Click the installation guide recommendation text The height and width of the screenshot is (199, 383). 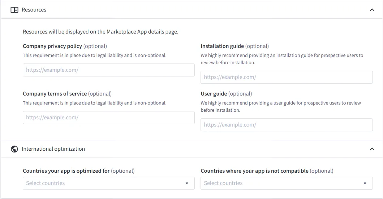[282, 59]
